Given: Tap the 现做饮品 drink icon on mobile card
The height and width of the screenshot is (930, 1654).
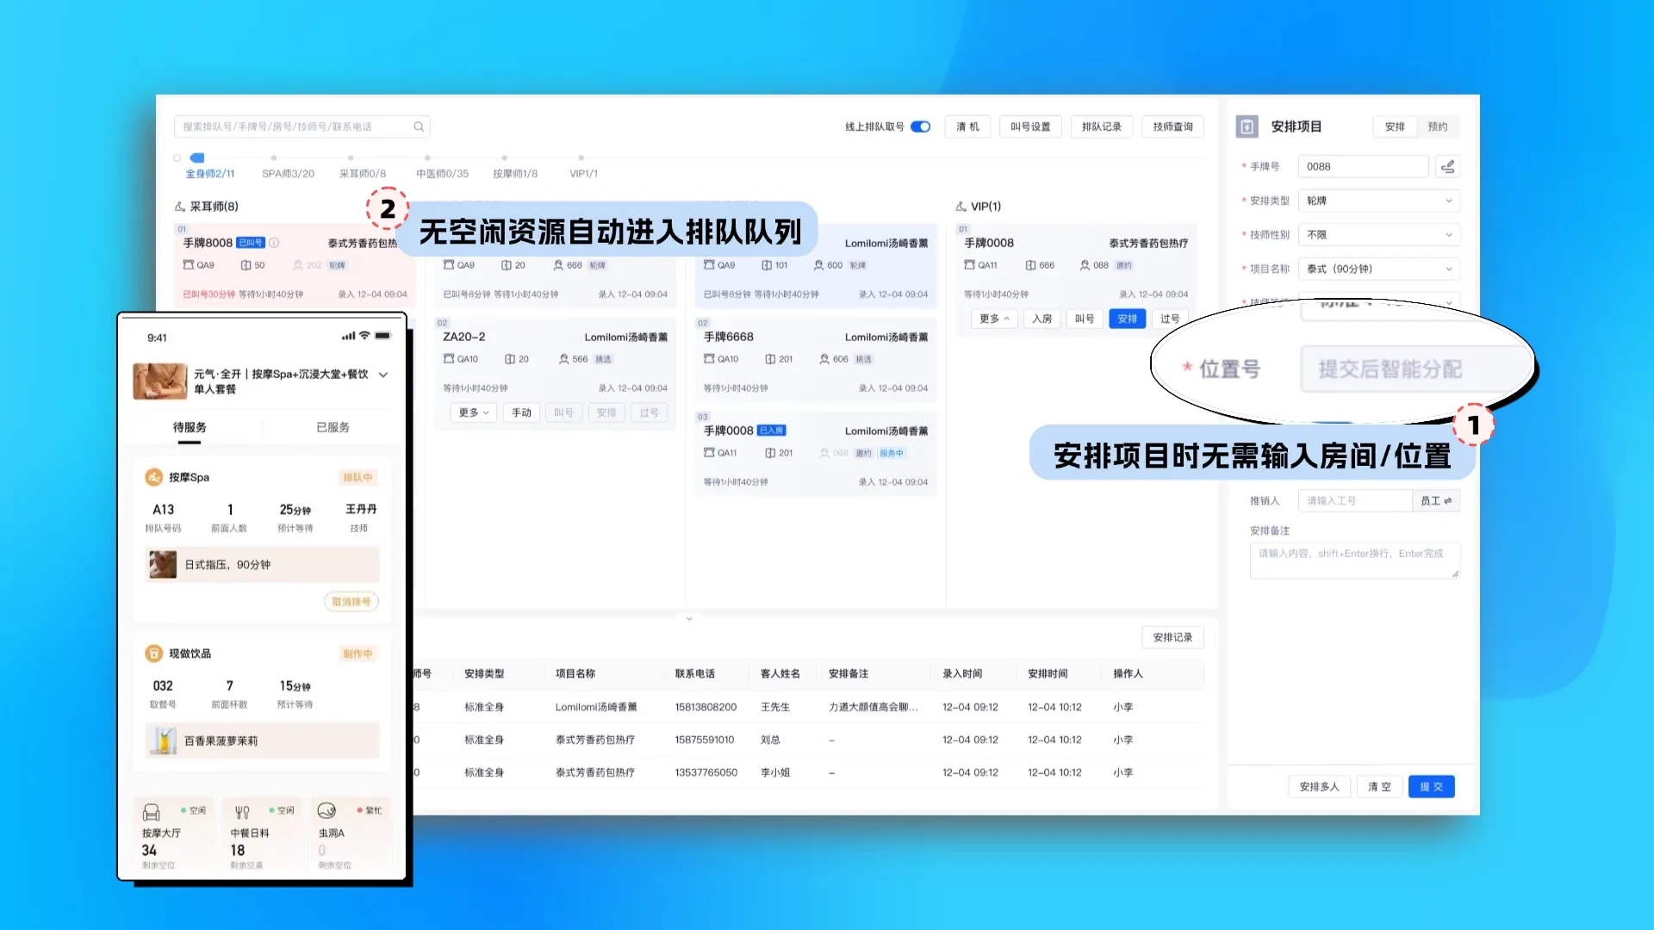Looking at the screenshot, I should pyautogui.click(x=153, y=653).
